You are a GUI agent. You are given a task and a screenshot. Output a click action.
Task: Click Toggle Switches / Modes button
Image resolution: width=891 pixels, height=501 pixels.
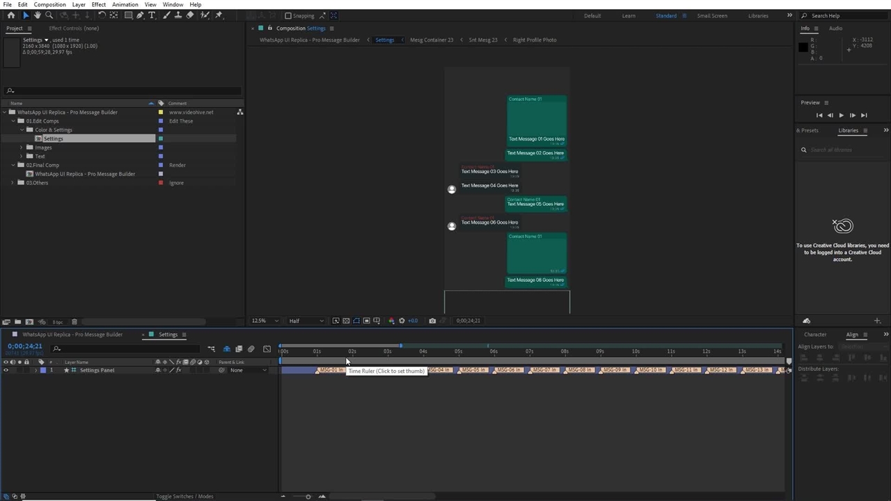pyautogui.click(x=184, y=496)
